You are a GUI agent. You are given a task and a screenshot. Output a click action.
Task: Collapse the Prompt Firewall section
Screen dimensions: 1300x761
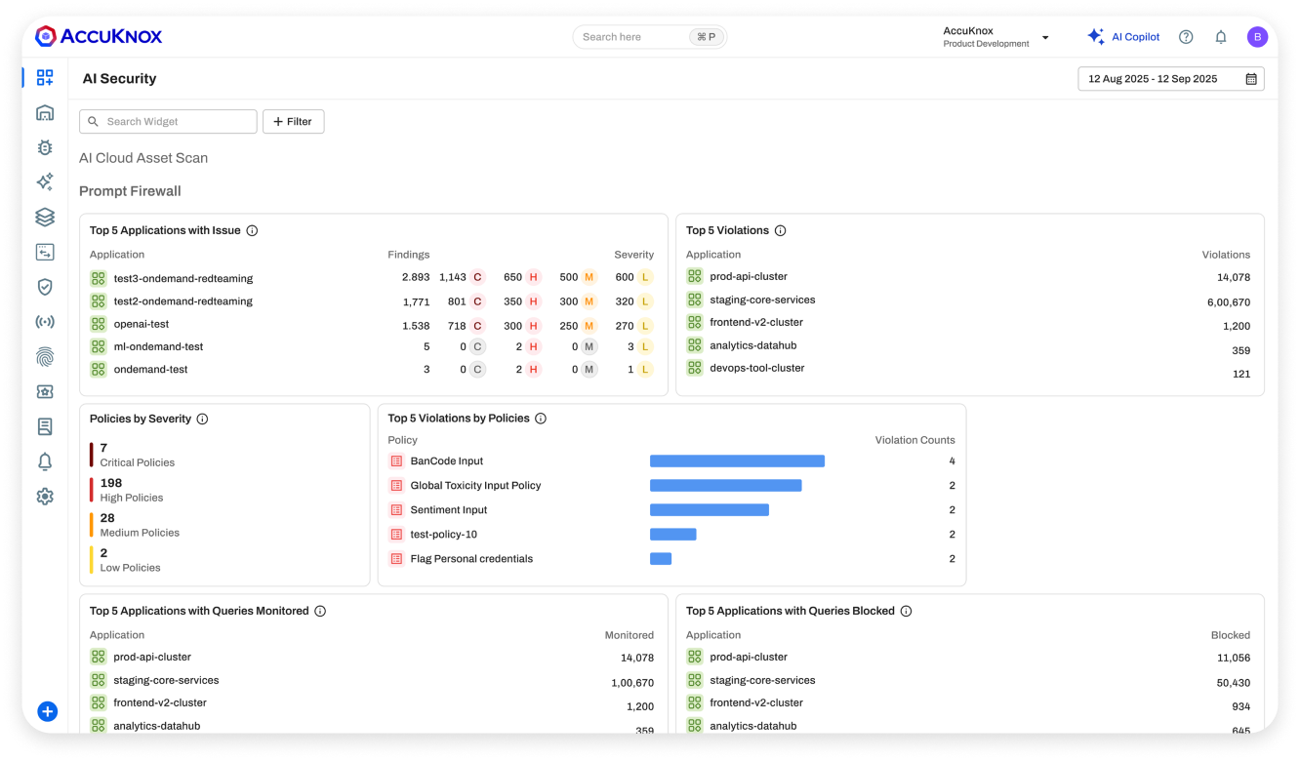[130, 191]
